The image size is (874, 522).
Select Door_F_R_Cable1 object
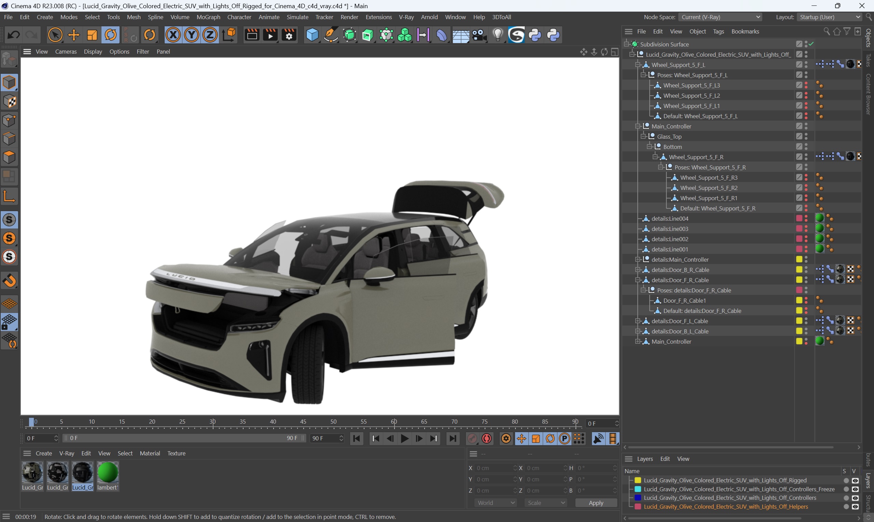684,300
